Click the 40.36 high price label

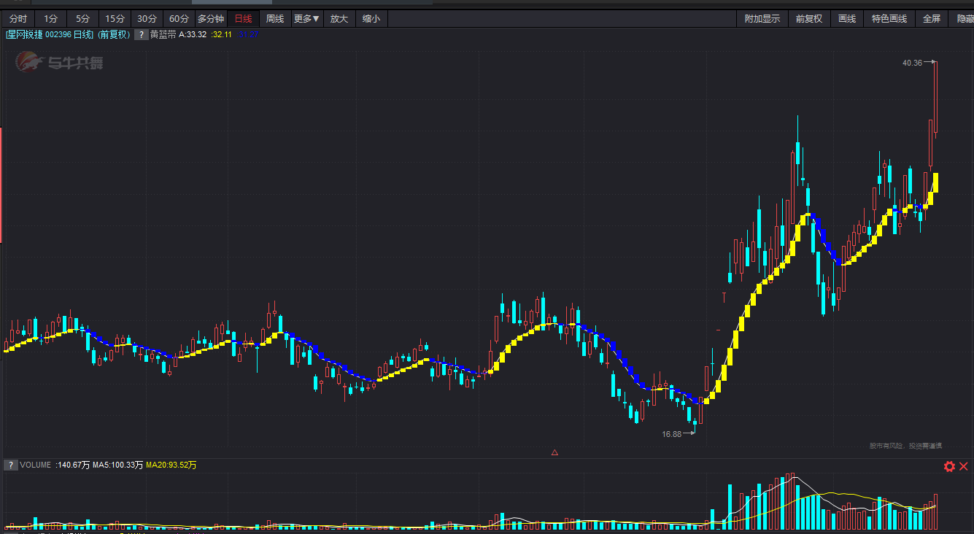(x=912, y=63)
